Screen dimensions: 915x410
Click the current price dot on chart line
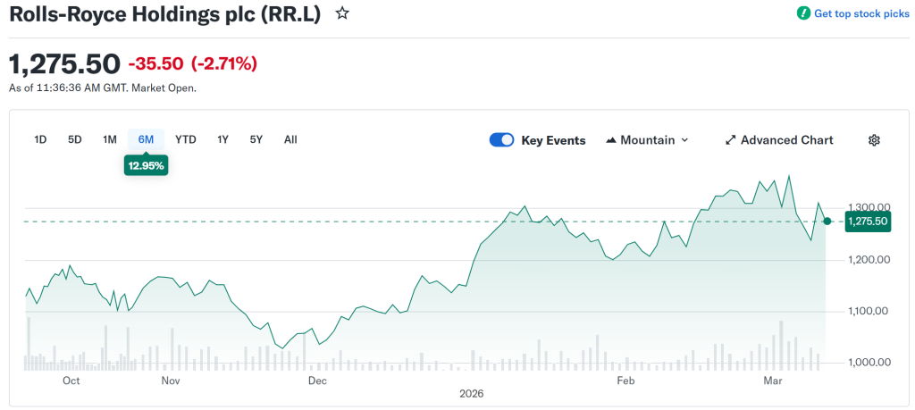click(x=827, y=221)
